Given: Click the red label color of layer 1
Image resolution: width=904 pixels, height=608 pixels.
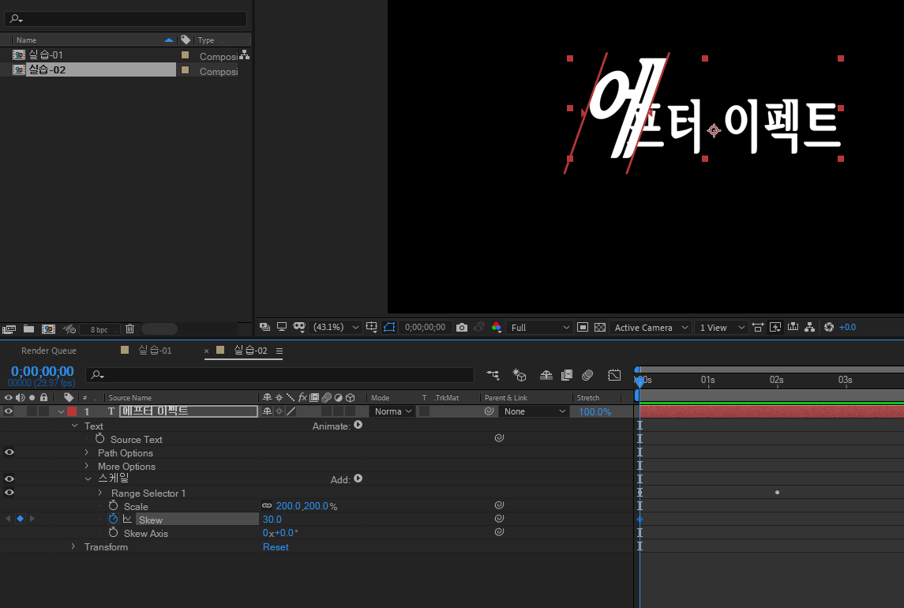Looking at the screenshot, I should [72, 411].
